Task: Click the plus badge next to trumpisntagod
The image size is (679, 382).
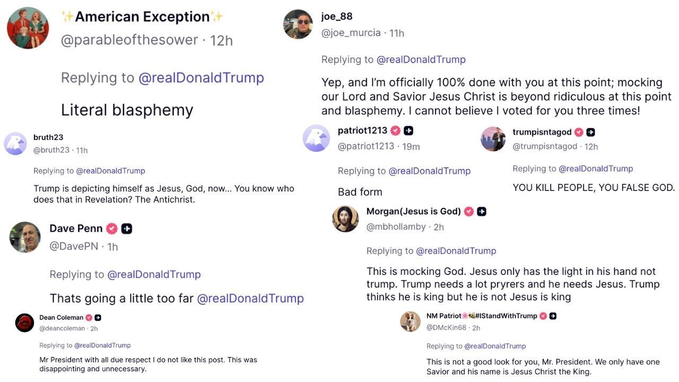Action: click(x=590, y=132)
